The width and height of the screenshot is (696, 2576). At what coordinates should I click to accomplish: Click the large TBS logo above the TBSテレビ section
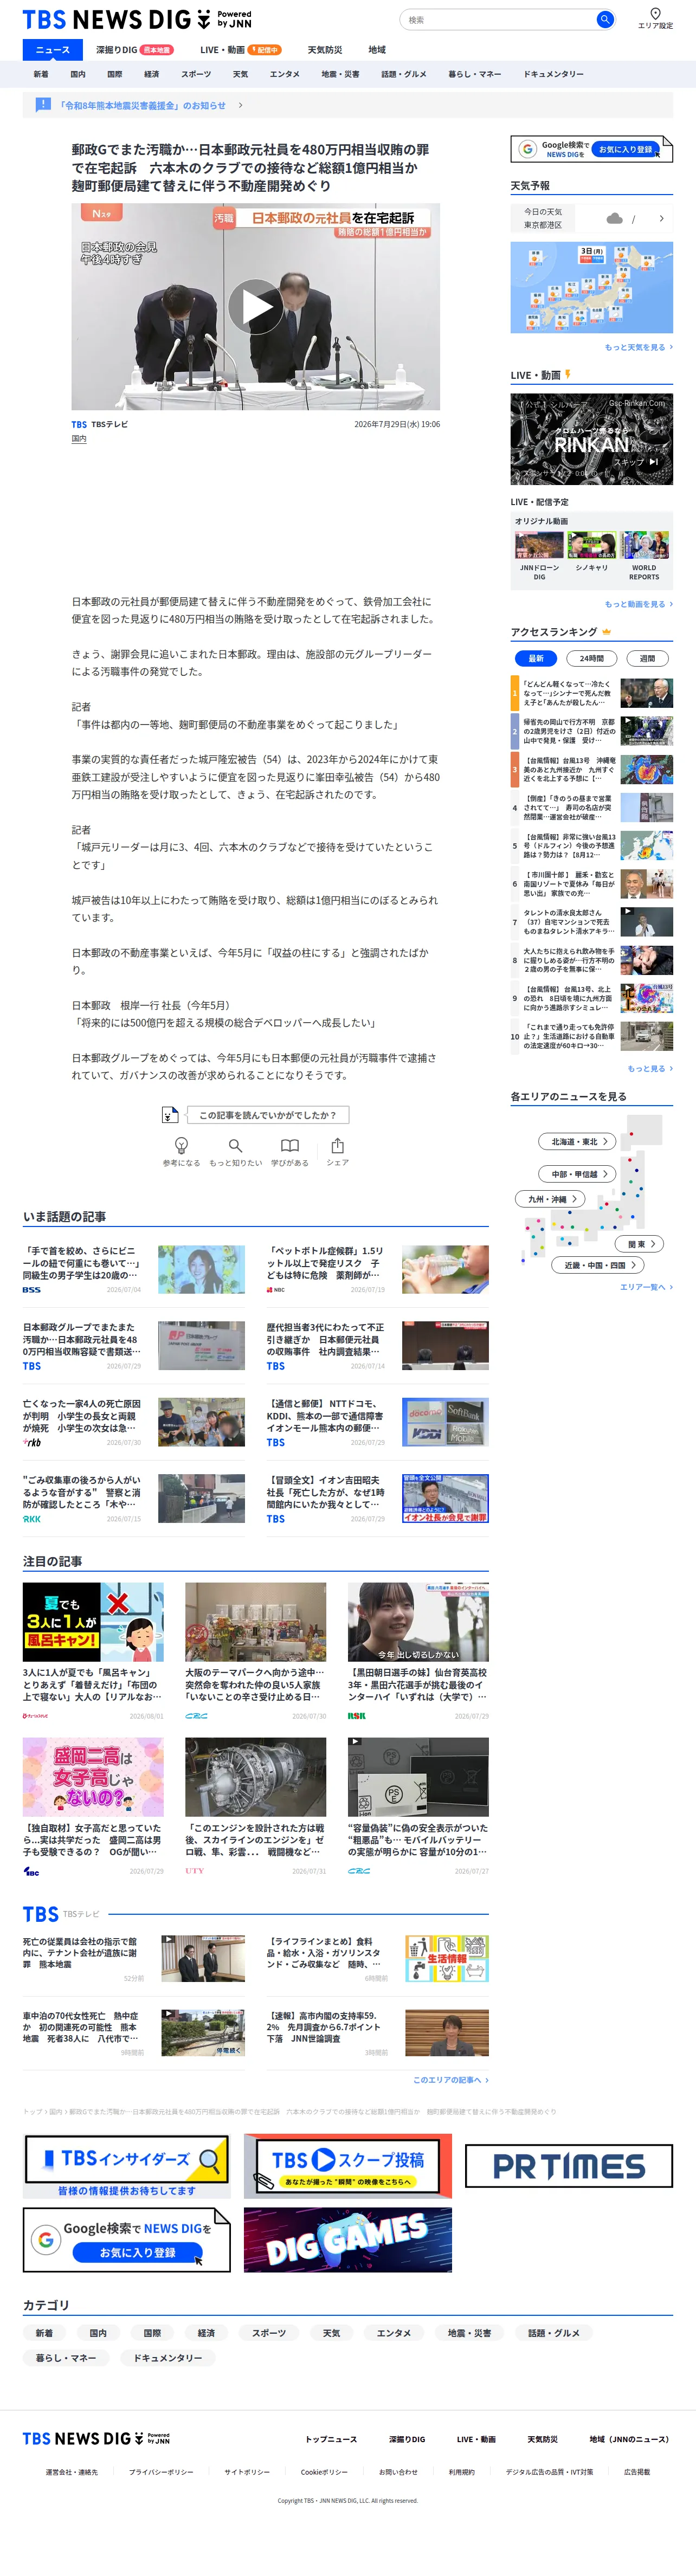[41, 1914]
